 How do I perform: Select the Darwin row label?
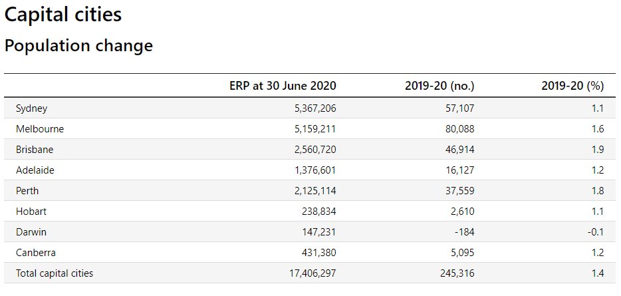pos(31,232)
